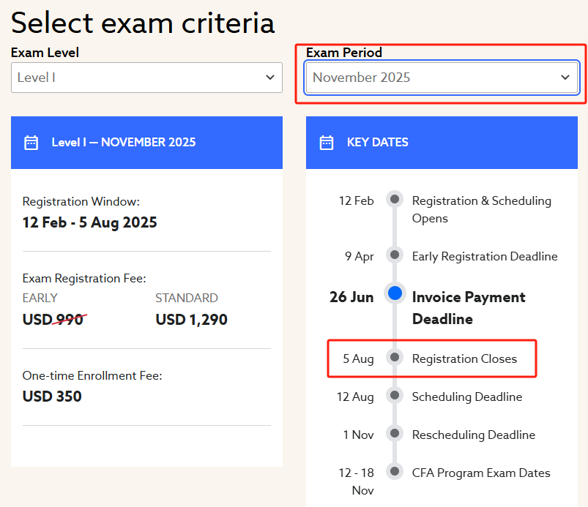Viewport: 588px width, 507px height.
Task: Open the Exam Period dropdown
Action: coord(442,78)
